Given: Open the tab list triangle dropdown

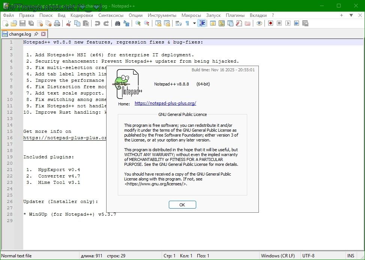Looking at the screenshot, I should pos(351,15).
